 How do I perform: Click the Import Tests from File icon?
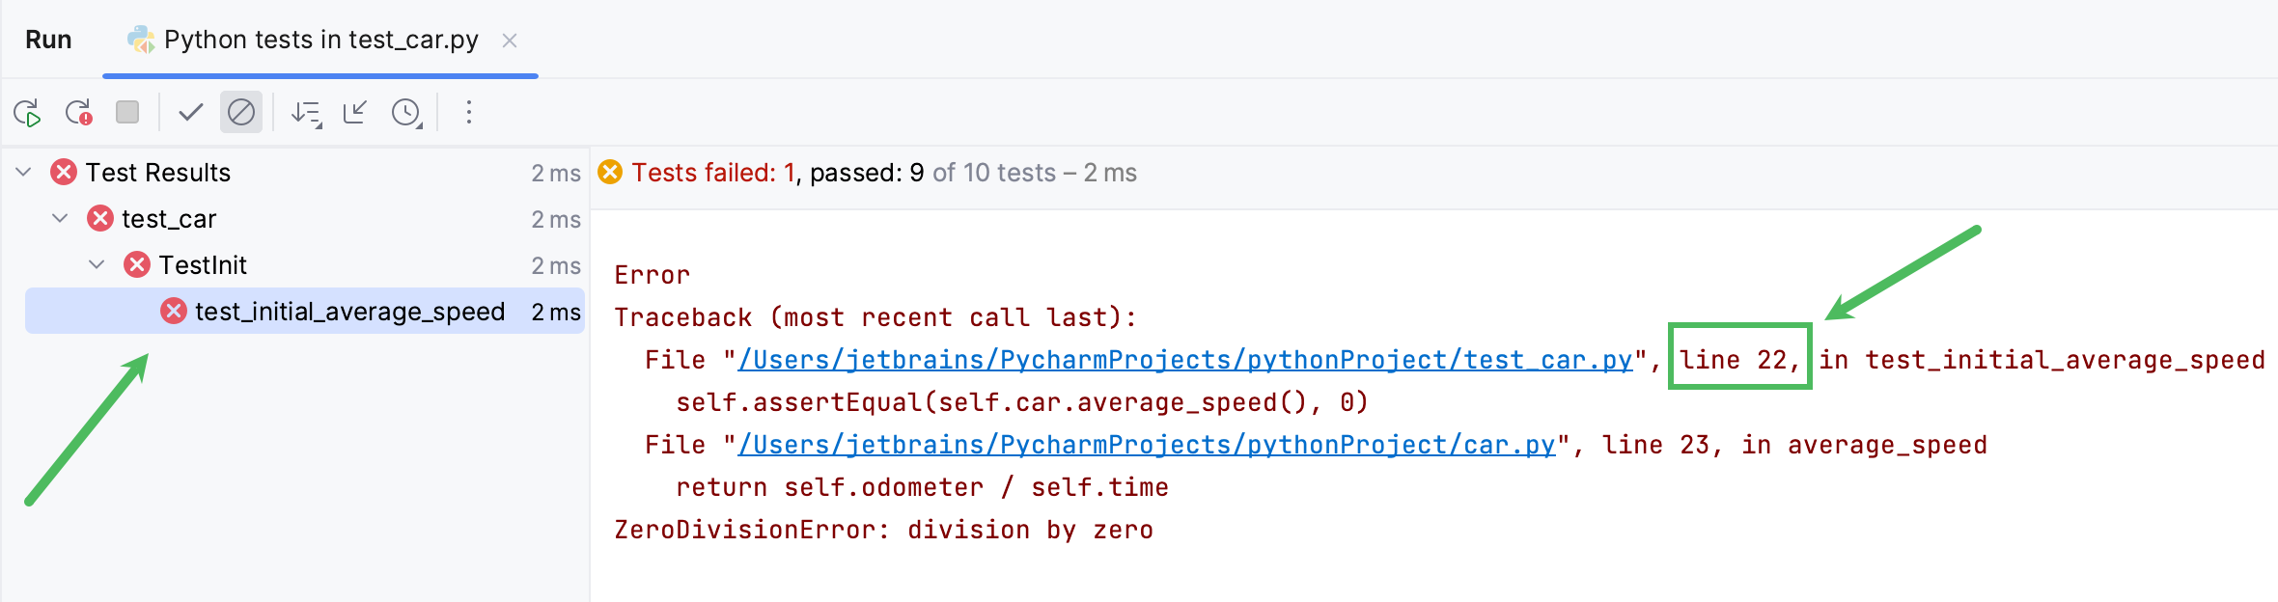tap(356, 112)
